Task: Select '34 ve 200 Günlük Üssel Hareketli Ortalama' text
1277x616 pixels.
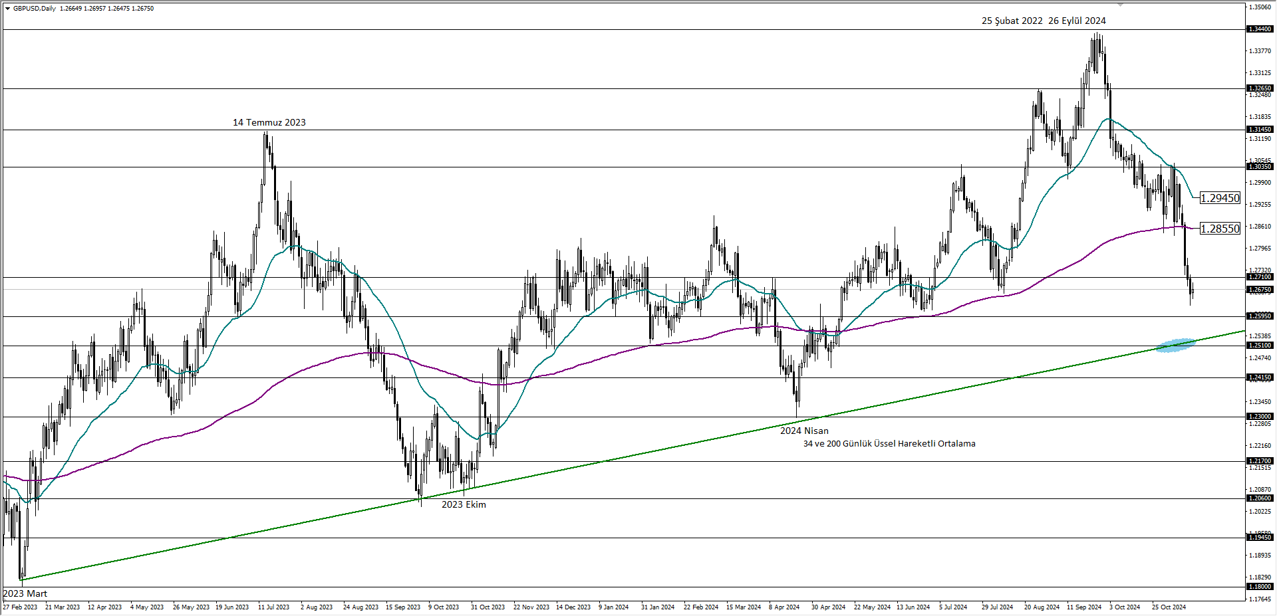Action: click(889, 443)
